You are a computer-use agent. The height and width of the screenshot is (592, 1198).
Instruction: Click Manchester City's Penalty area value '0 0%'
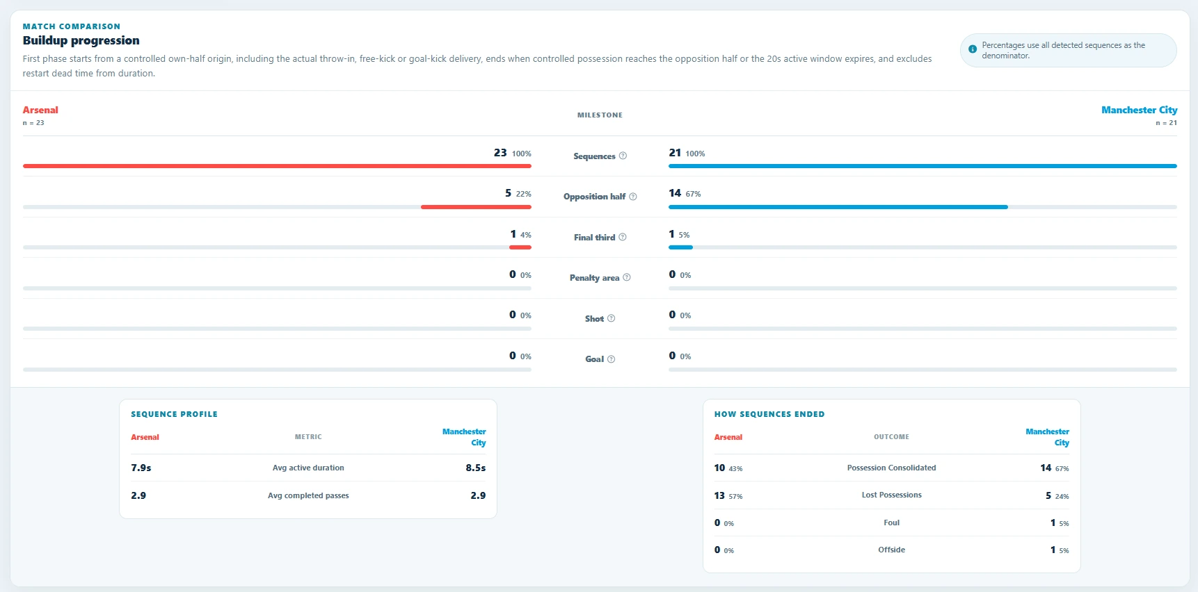pos(680,274)
